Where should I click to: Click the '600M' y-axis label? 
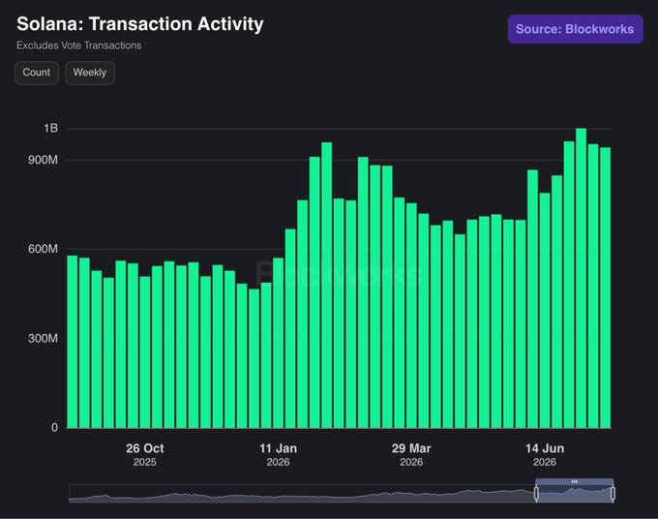(x=43, y=249)
